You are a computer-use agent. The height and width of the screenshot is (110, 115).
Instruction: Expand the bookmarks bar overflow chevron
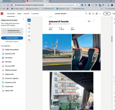pos(102,9)
